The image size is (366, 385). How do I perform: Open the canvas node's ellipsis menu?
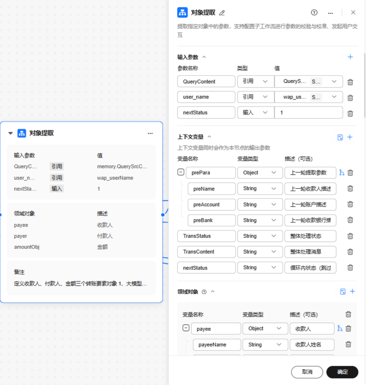point(150,133)
